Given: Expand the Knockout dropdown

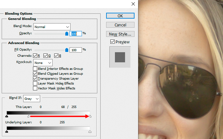Looking at the screenshot, I should [43, 62].
